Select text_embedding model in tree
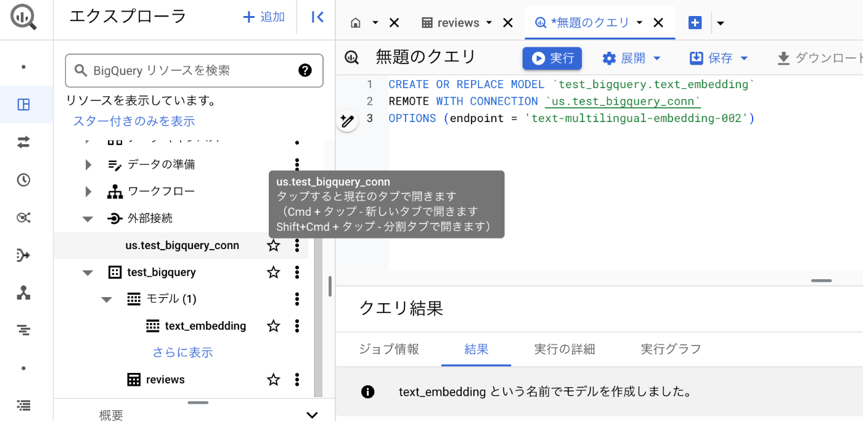The width and height of the screenshot is (863, 421). [205, 326]
